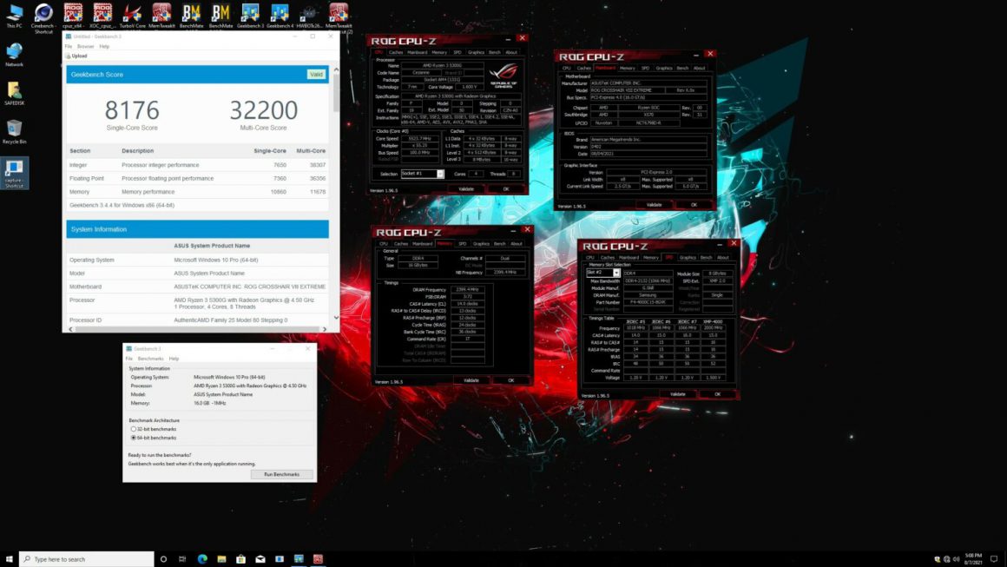Launch the HWBOT x265 benchmark shortcut
This screenshot has width=1007, height=567.
click(x=308, y=13)
